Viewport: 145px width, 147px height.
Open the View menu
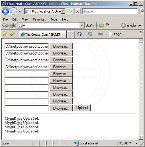click(25, 19)
